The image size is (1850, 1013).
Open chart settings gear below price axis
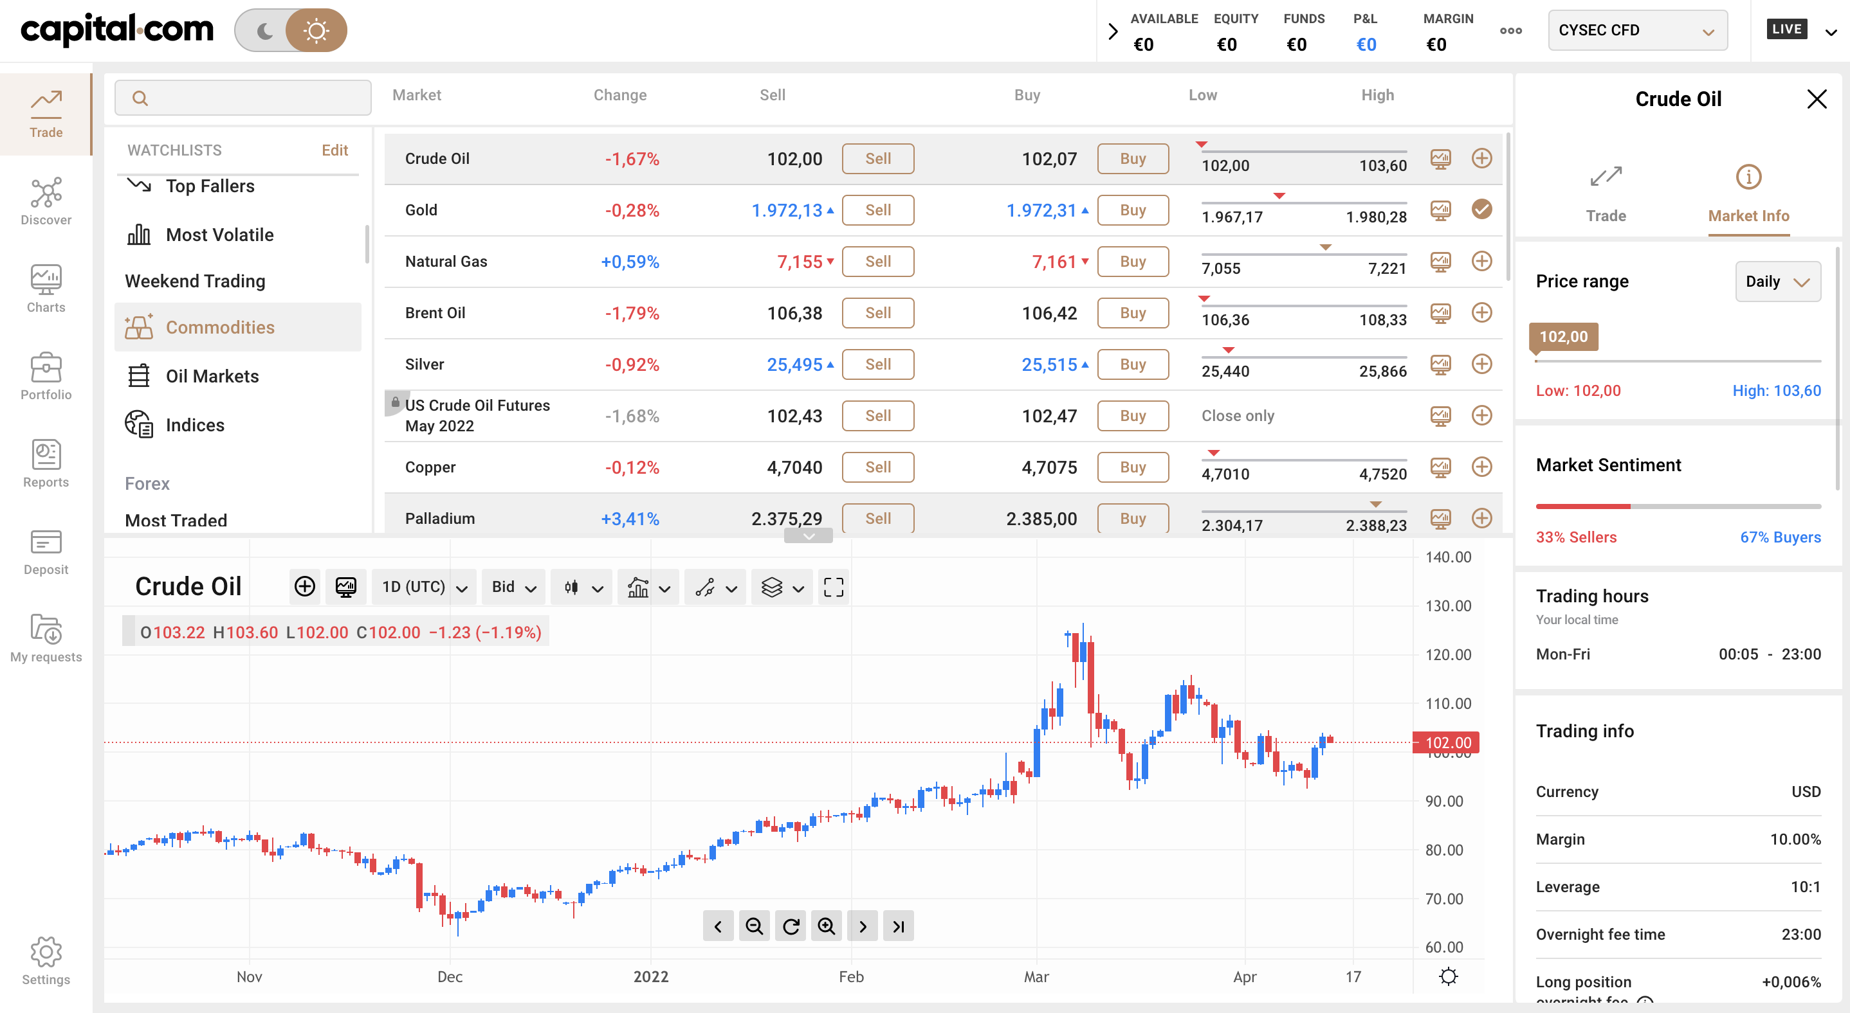point(1449,976)
